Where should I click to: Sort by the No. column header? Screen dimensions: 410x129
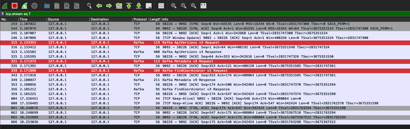[9, 19]
